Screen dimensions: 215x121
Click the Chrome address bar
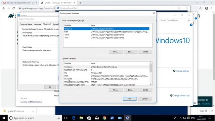[38, 8]
